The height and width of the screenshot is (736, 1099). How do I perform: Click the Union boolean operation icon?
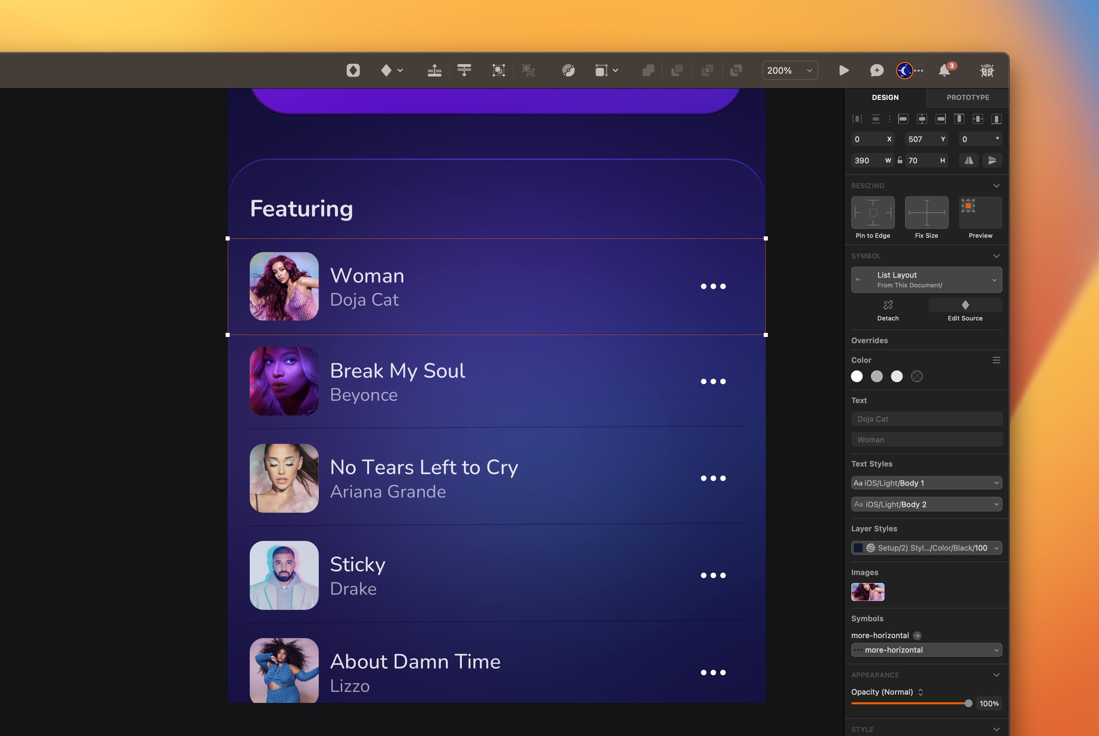click(648, 70)
